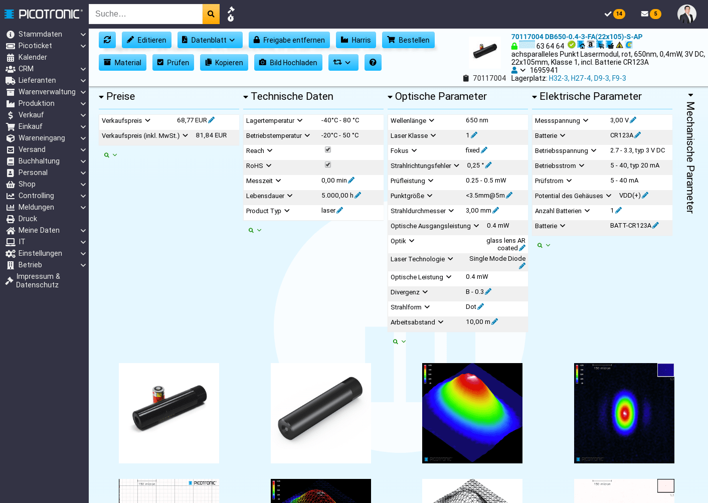This screenshot has height=503, width=708.
Task: Click the search icon under Preise
Action: (x=107, y=155)
